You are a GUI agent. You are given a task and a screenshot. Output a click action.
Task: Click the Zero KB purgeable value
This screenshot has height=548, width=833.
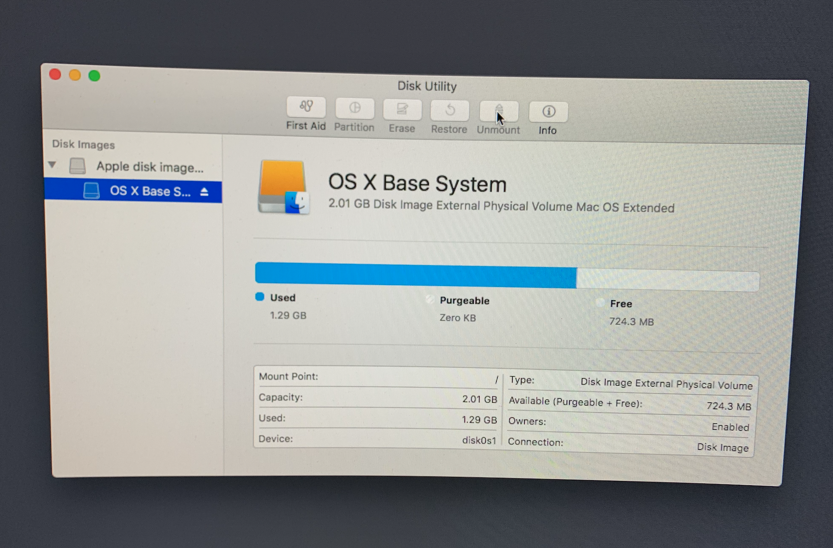click(458, 318)
